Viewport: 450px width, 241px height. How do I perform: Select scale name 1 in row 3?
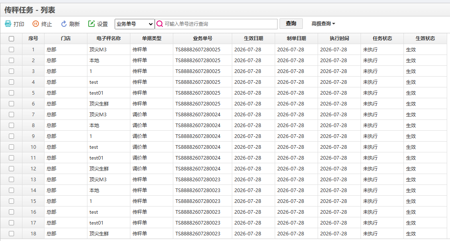91,71
